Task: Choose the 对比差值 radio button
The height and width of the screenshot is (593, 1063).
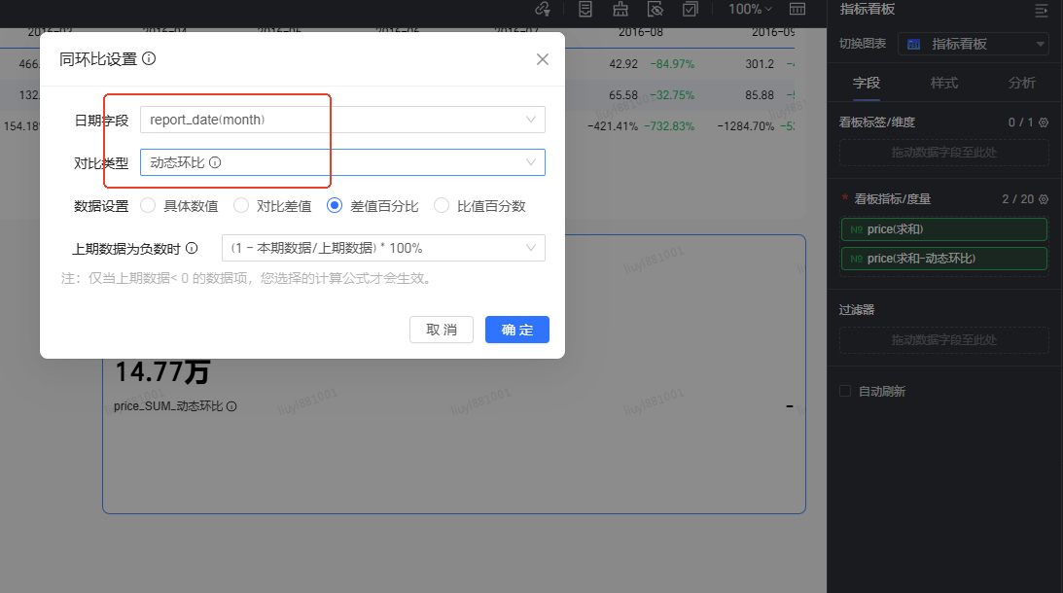Action: (x=241, y=205)
